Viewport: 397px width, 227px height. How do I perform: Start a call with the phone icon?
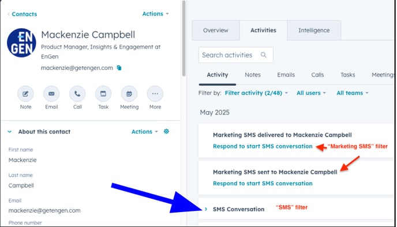pyautogui.click(x=77, y=94)
